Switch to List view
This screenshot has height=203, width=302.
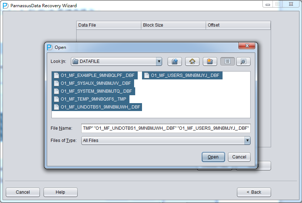228,61
